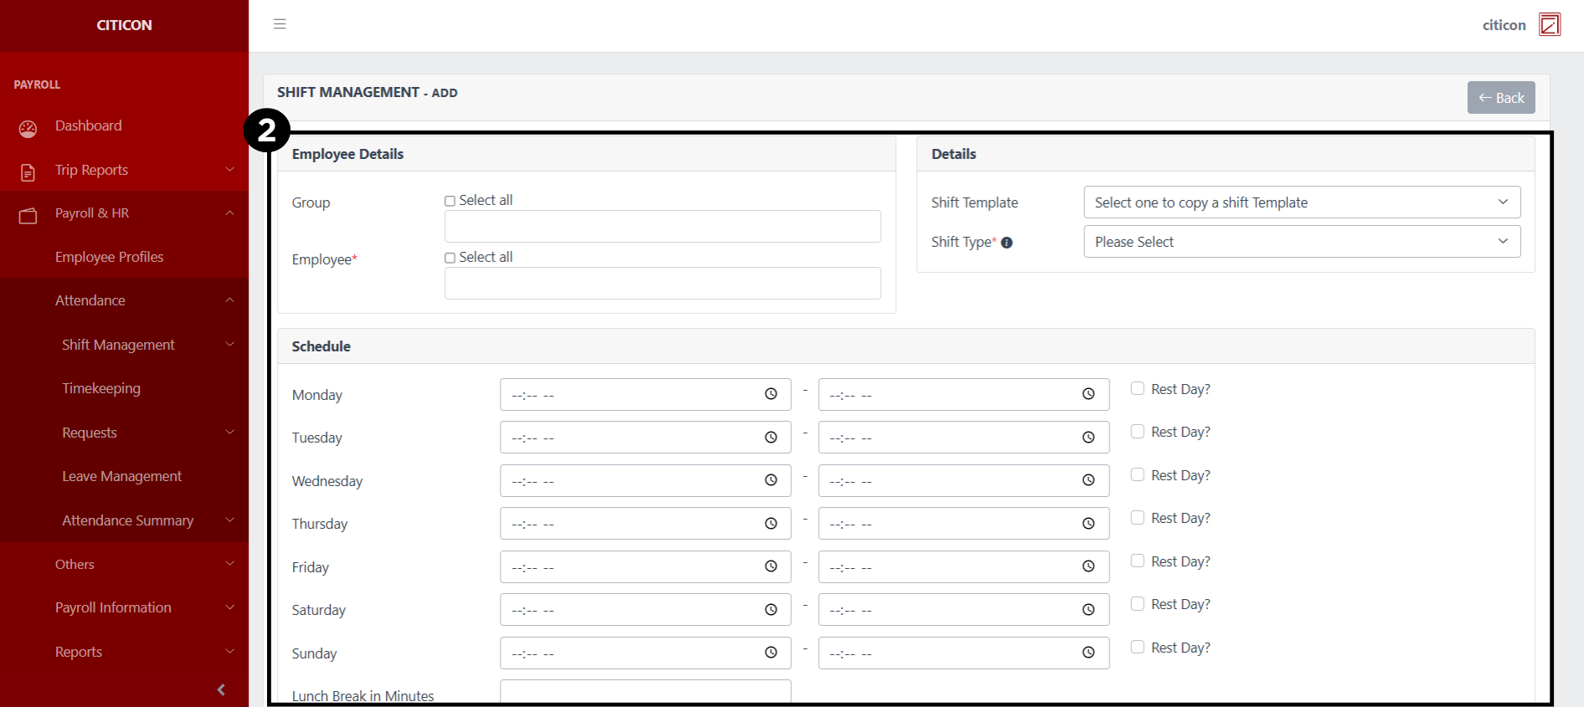Click the hamburger menu icon
Image resolution: width=1584 pixels, height=707 pixels.
[x=280, y=24]
